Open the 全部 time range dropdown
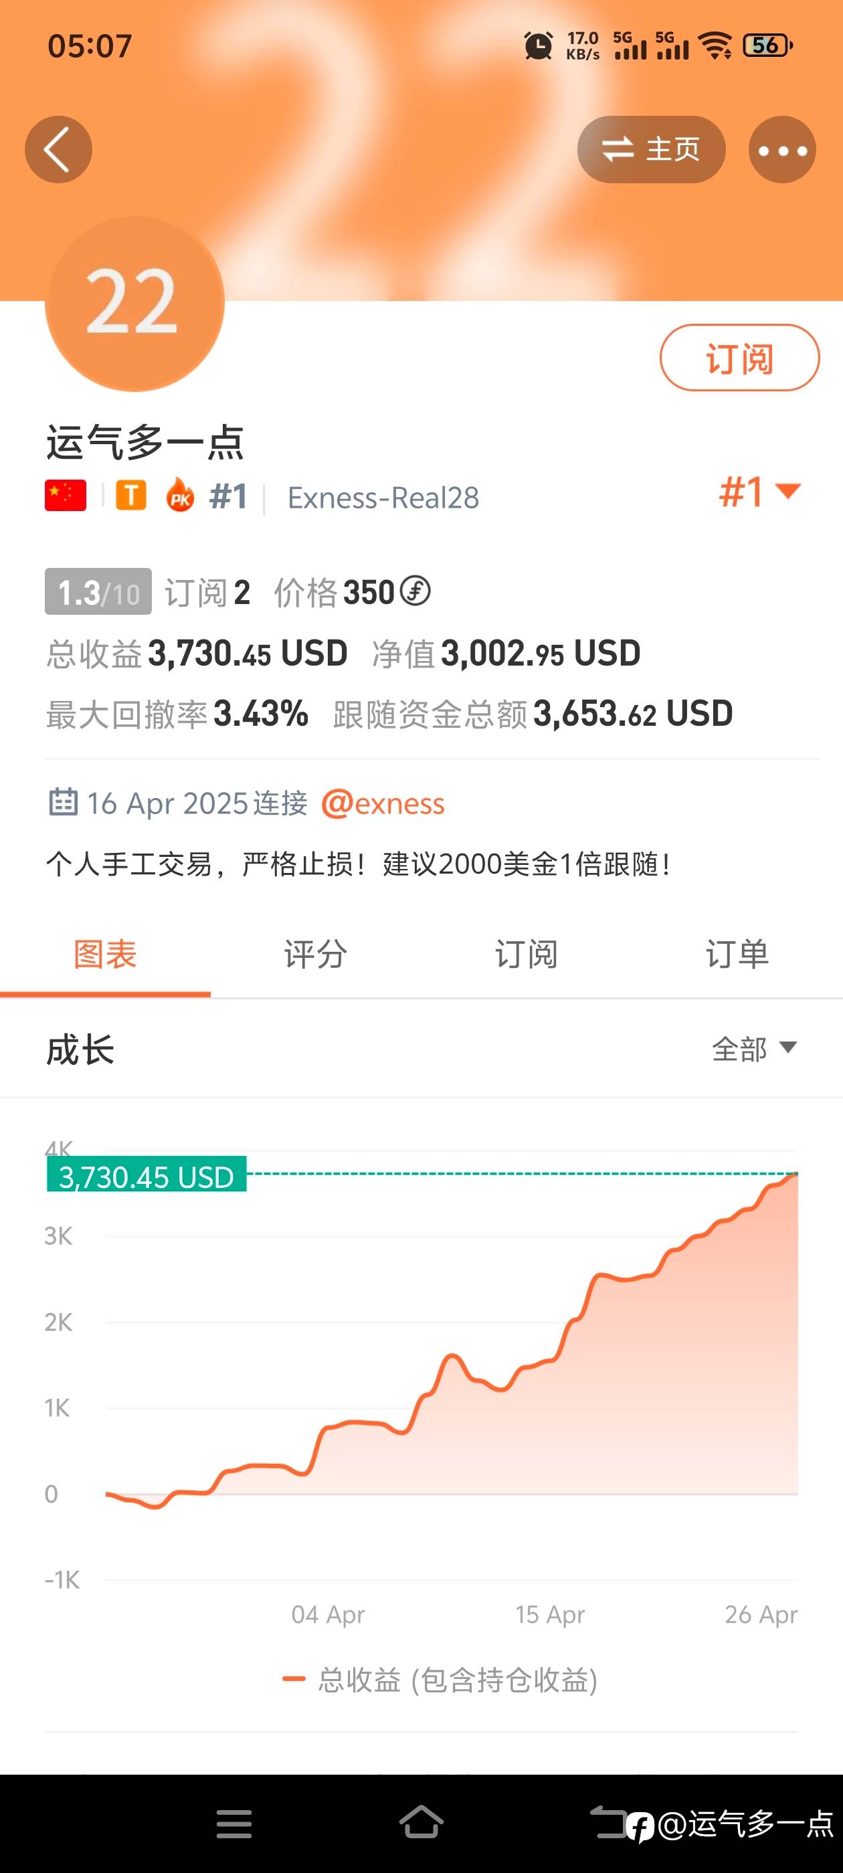 tap(753, 1048)
